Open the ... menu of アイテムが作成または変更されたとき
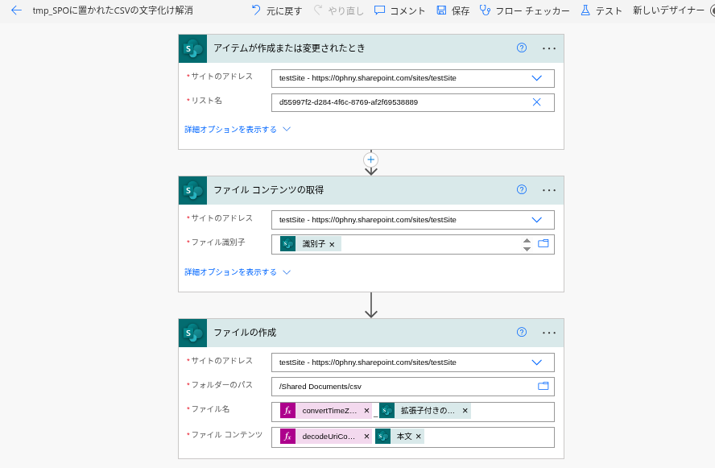This screenshot has width=715, height=468. 549,48
